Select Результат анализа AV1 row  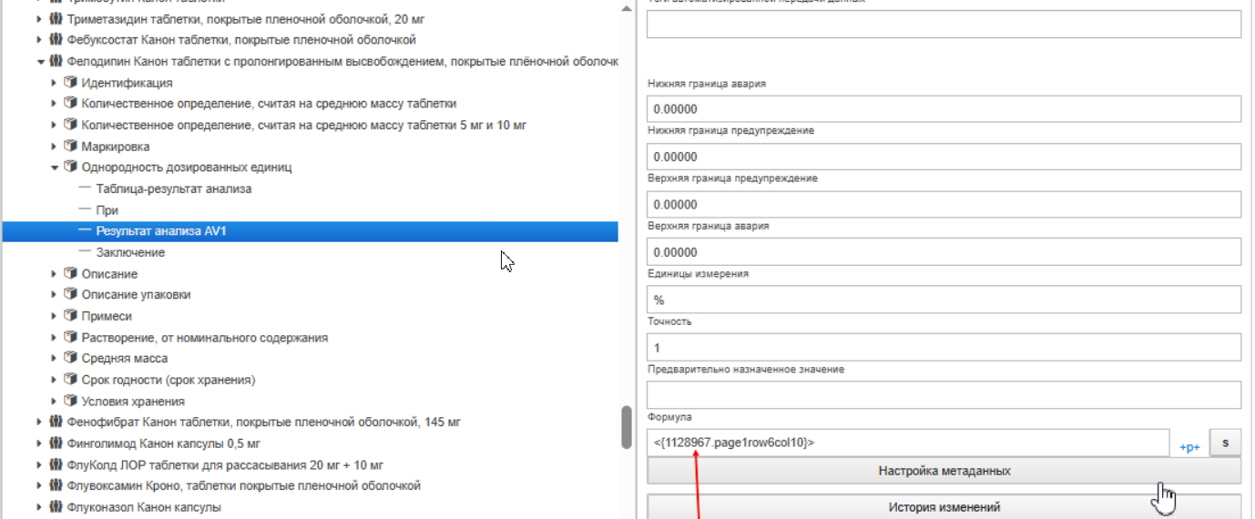310,231
